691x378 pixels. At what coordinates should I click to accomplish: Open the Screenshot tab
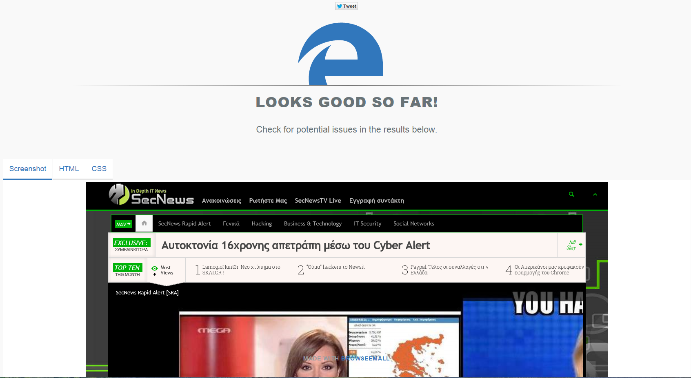point(28,169)
